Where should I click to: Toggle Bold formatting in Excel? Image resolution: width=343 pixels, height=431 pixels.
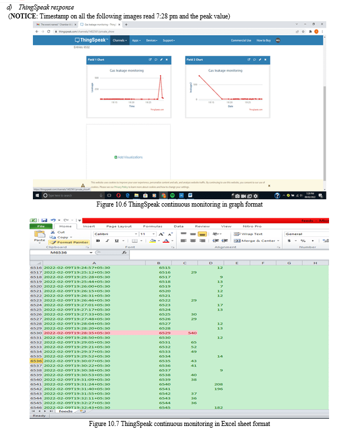click(98, 241)
